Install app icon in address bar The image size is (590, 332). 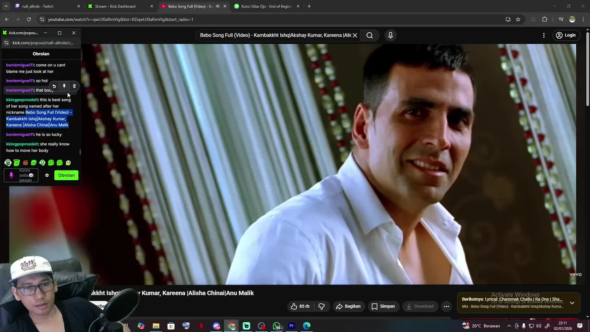pyautogui.click(x=508, y=19)
